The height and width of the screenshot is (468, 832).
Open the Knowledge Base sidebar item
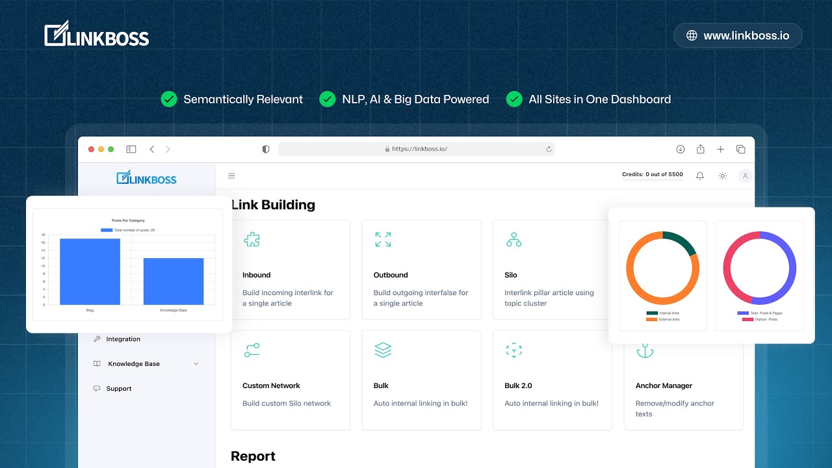pyautogui.click(x=146, y=363)
